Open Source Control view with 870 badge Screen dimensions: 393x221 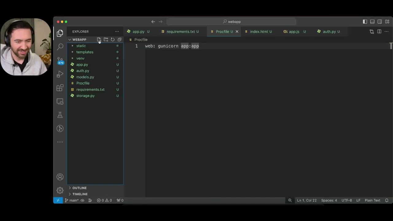[x=60, y=60]
